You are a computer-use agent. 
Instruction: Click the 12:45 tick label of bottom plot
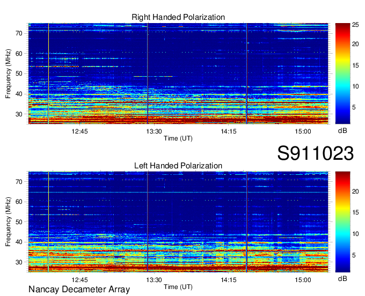(x=79, y=280)
